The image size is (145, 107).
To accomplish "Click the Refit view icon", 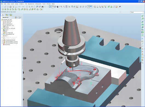I will pyautogui.click(x=66, y=7).
